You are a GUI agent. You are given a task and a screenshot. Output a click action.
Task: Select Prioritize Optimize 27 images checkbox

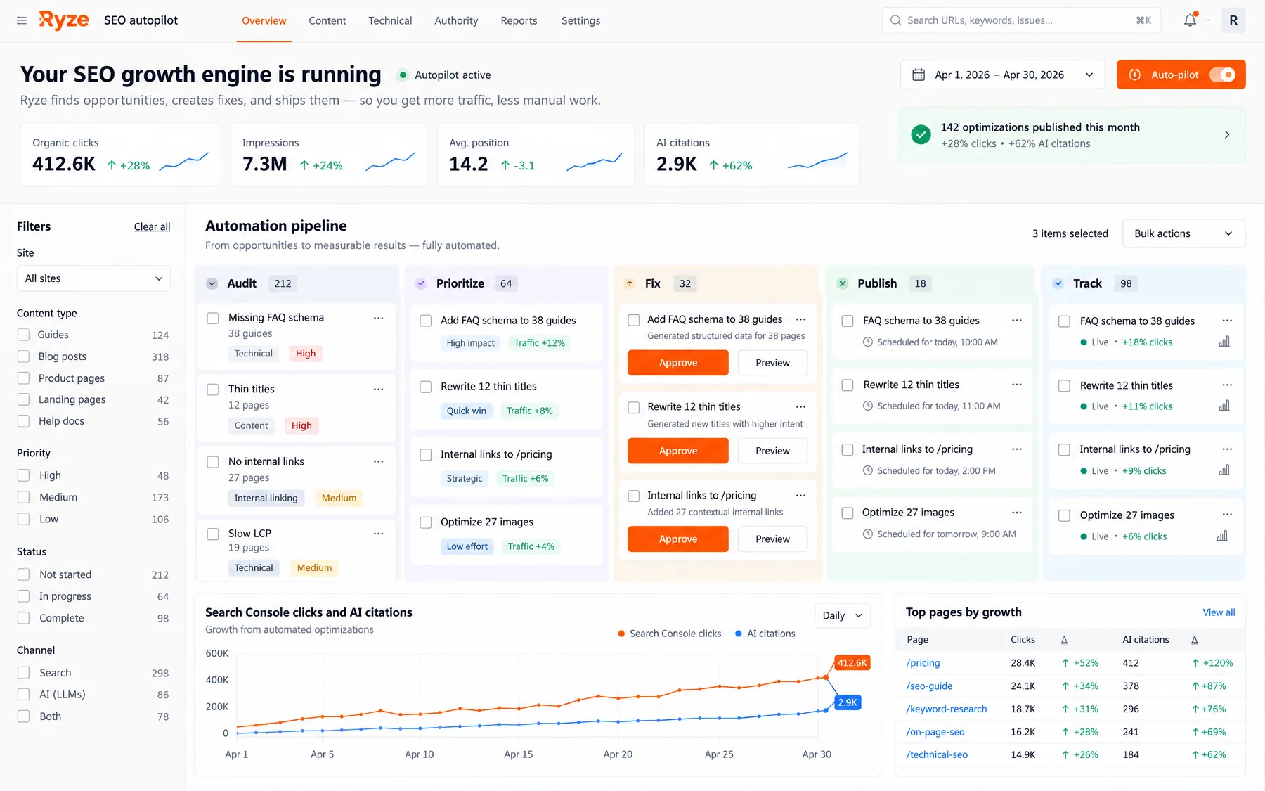coord(425,522)
